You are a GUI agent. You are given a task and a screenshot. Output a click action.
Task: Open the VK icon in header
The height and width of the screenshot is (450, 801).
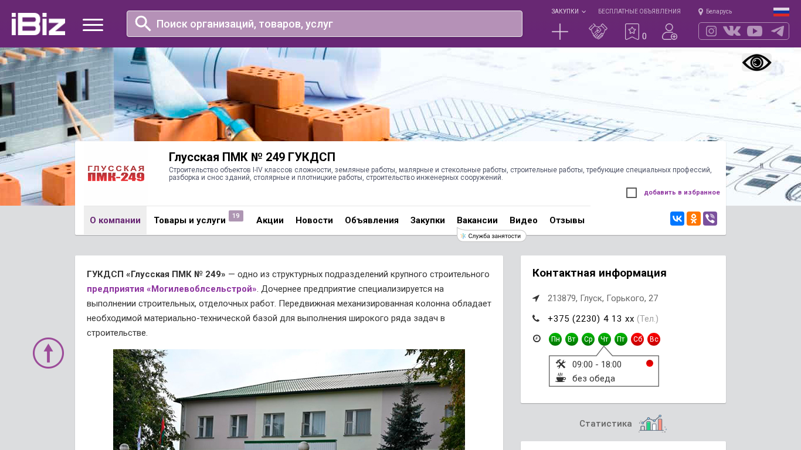pos(732,31)
